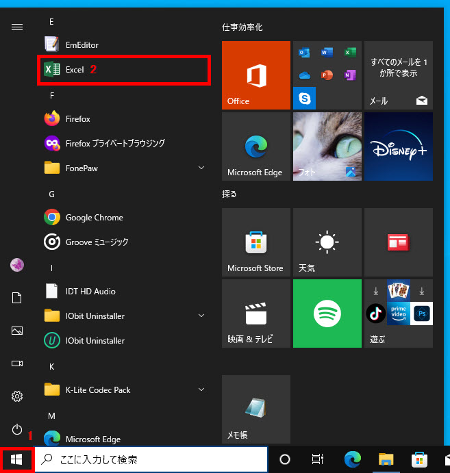450x473 pixels.
Task: Open the Disney+ tile
Action: point(398,146)
